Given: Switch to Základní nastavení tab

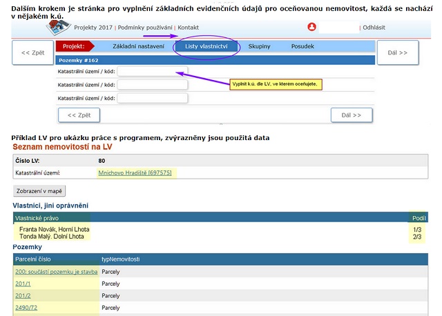Looking at the screenshot, I should [x=138, y=46].
